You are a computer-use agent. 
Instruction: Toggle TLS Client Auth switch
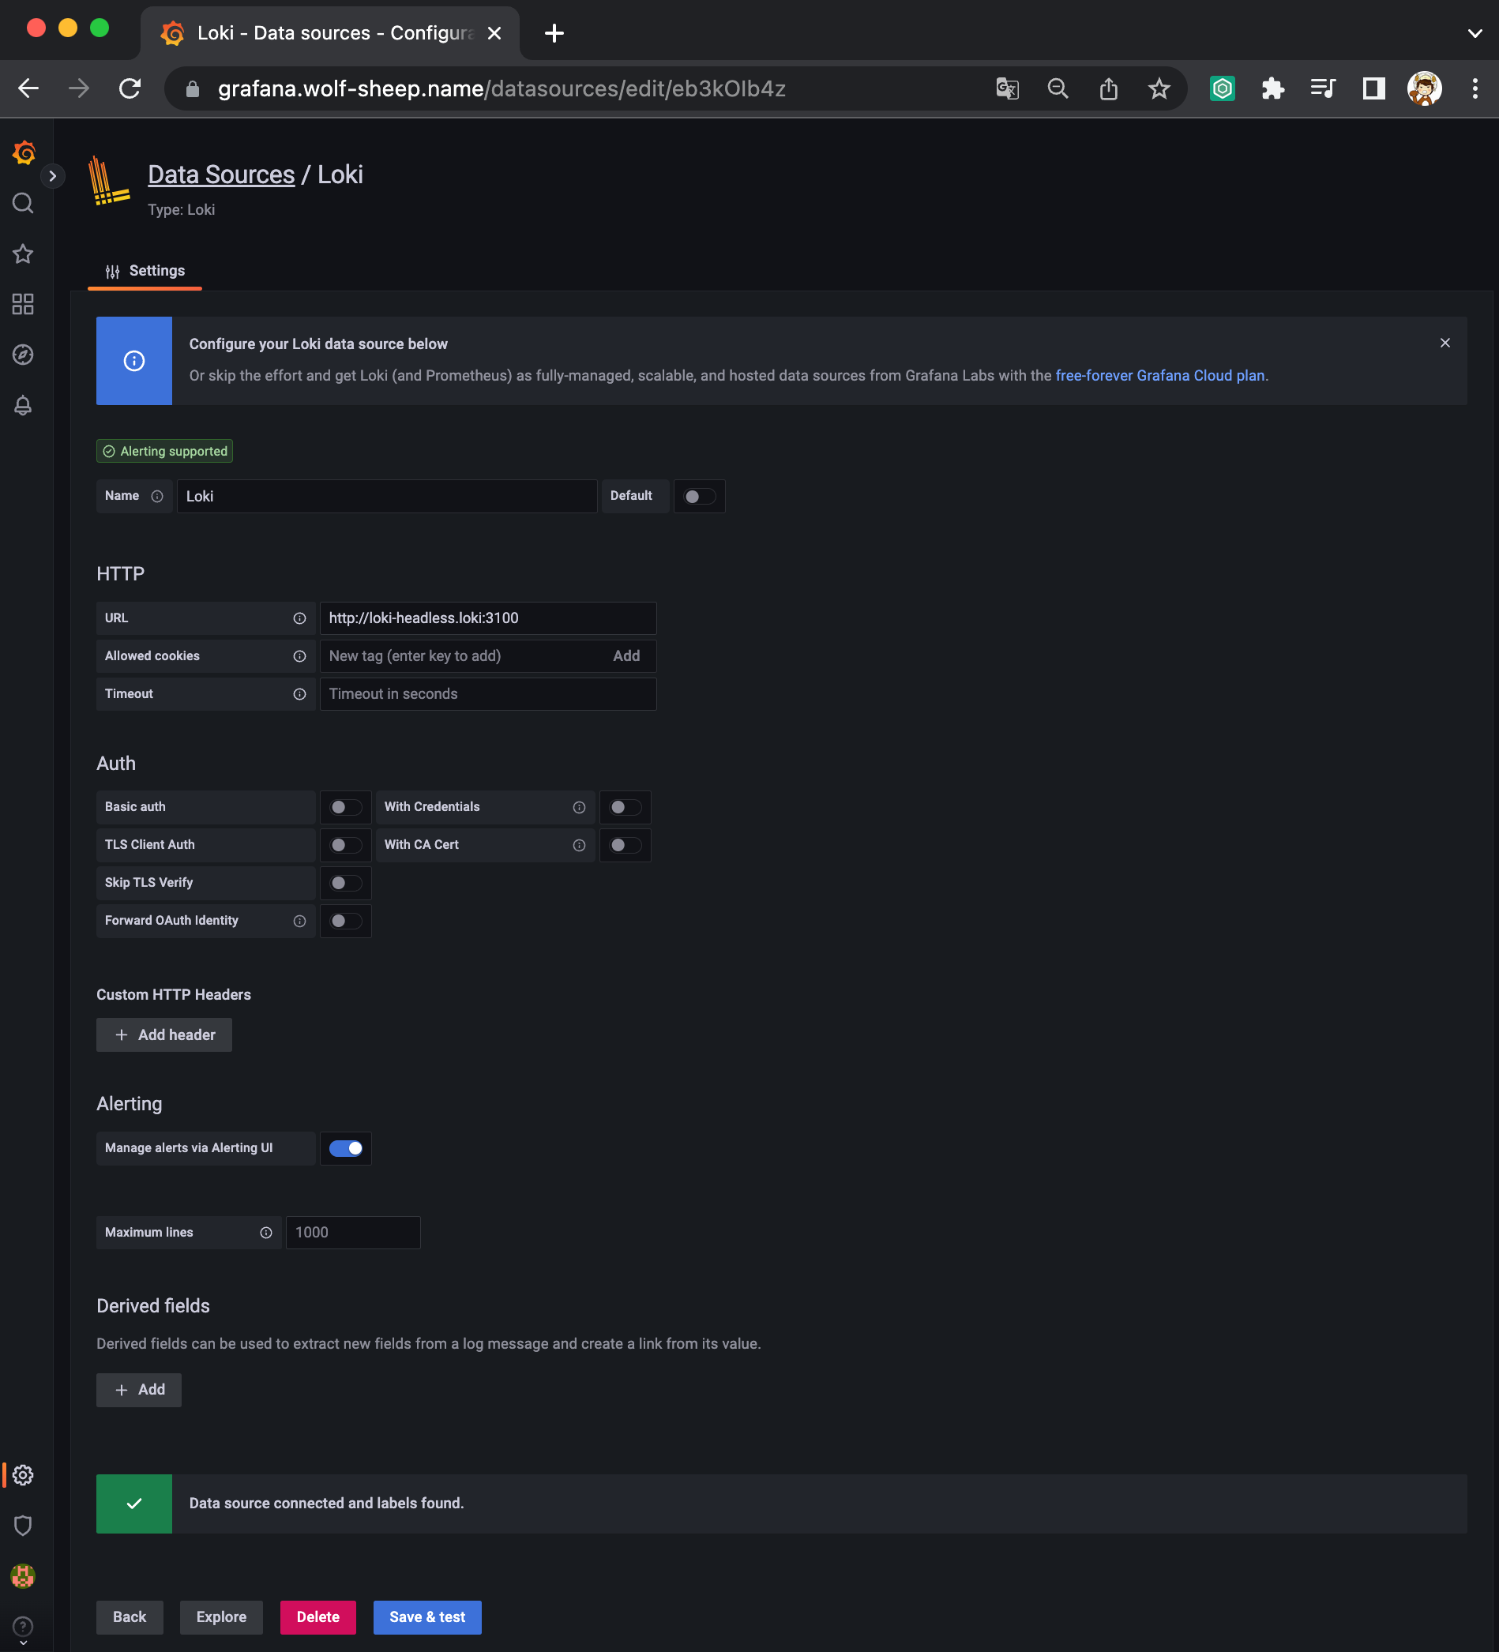point(346,845)
